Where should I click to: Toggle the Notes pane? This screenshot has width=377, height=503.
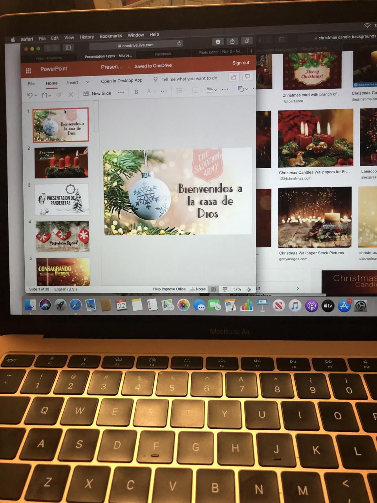tap(198, 289)
